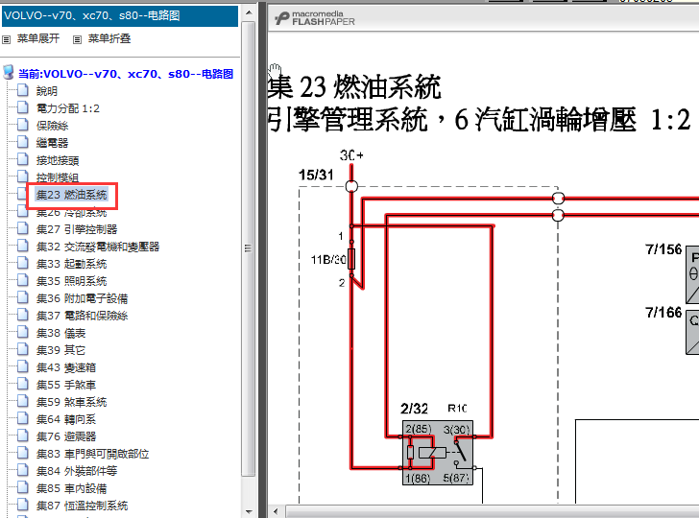Click the document horizontal scroll-left arrow
This screenshot has width=699, height=518.
pyautogui.click(x=276, y=511)
